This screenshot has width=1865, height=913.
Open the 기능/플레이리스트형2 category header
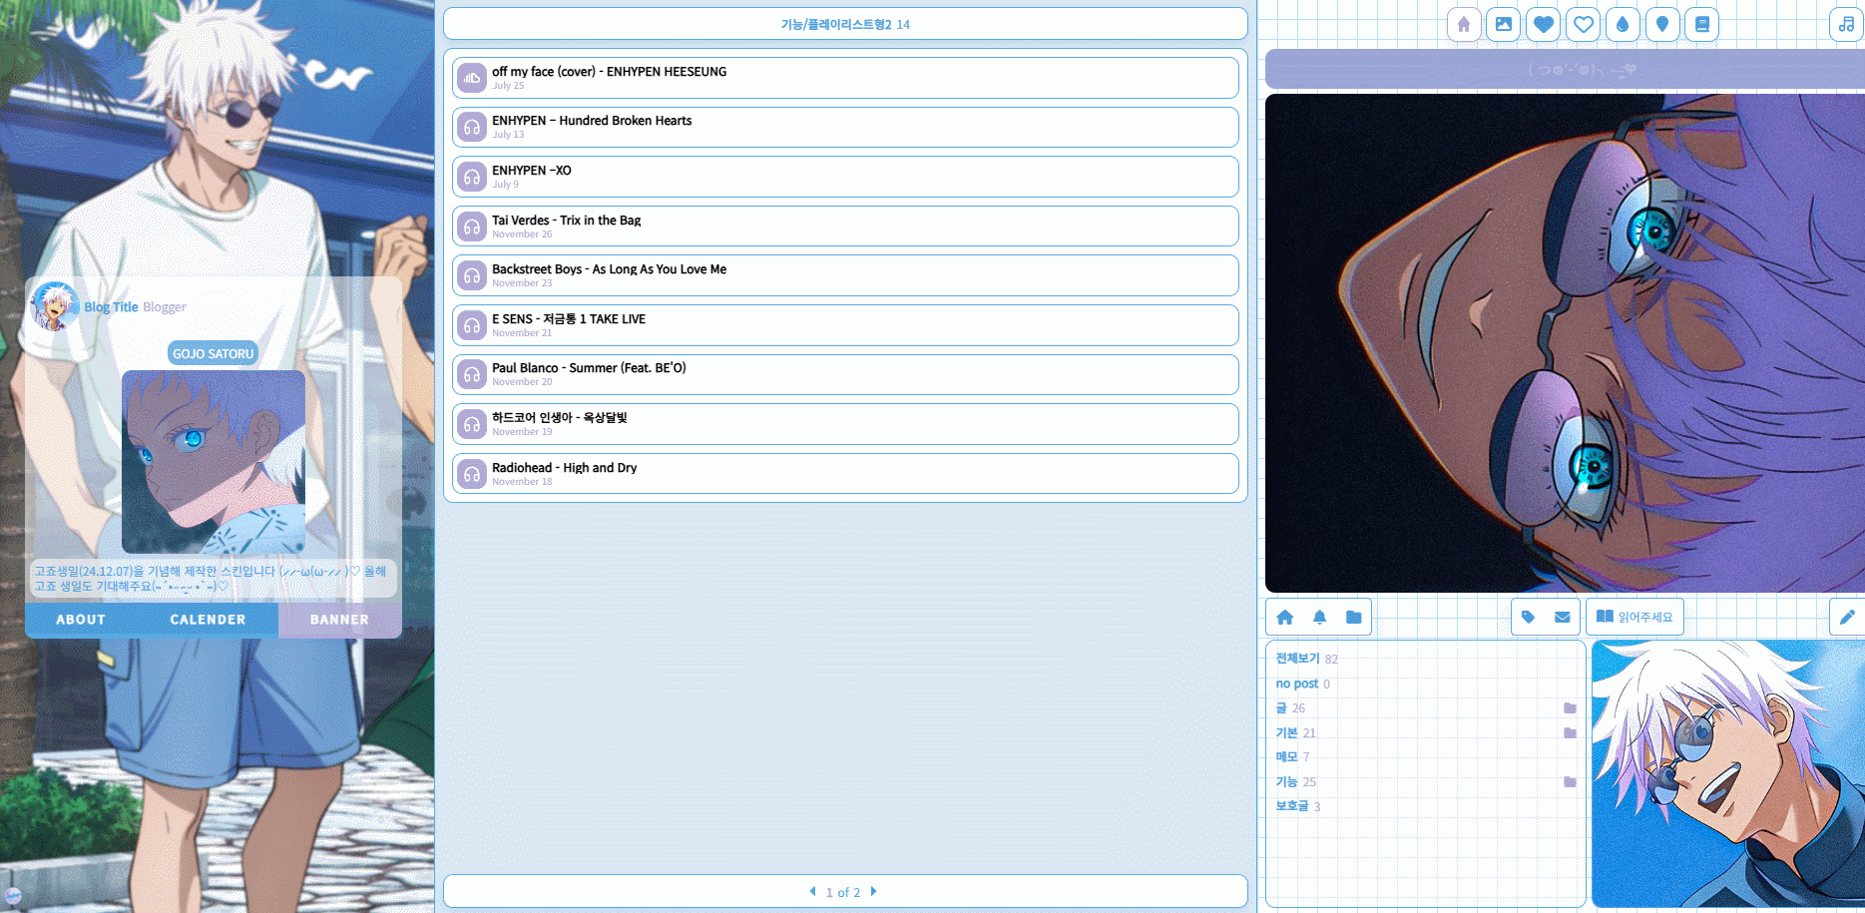[x=836, y=25]
